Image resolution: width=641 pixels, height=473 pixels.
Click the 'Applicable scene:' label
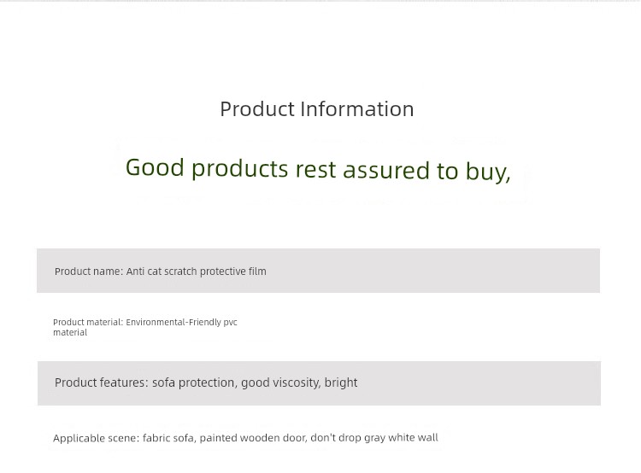click(x=96, y=438)
